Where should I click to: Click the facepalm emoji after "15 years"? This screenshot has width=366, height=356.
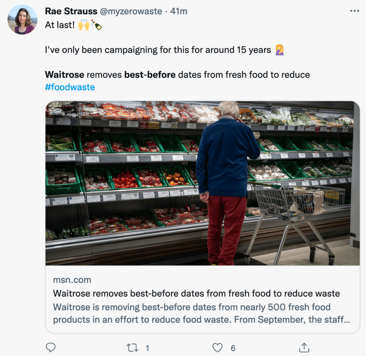click(279, 50)
